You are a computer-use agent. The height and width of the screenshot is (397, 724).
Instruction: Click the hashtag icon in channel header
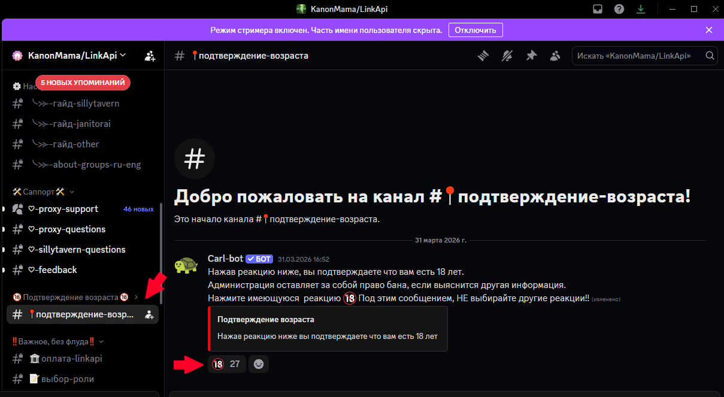179,56
